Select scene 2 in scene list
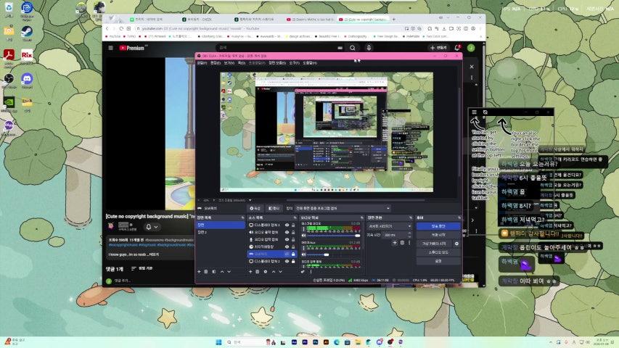 coord(202,232)
